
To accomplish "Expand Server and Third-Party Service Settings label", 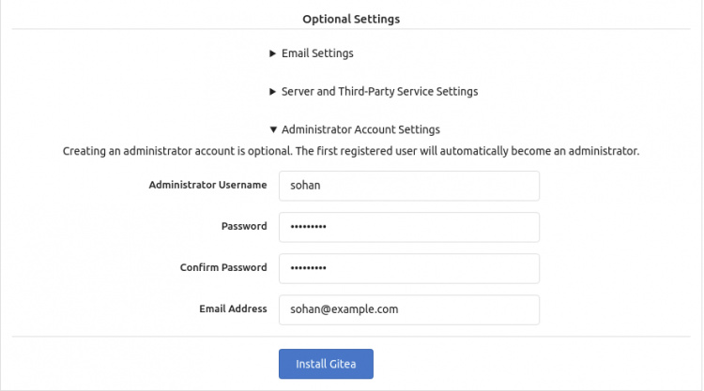I will 379,92.
